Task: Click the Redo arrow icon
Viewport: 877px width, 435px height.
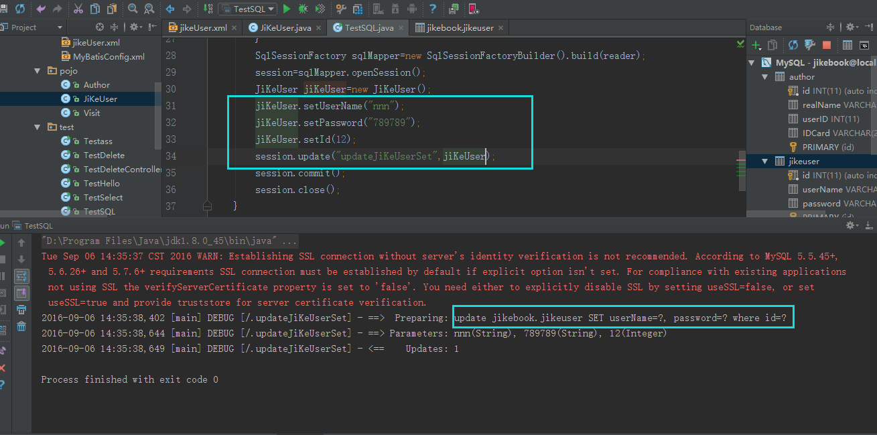Action: tap(58, 9)
